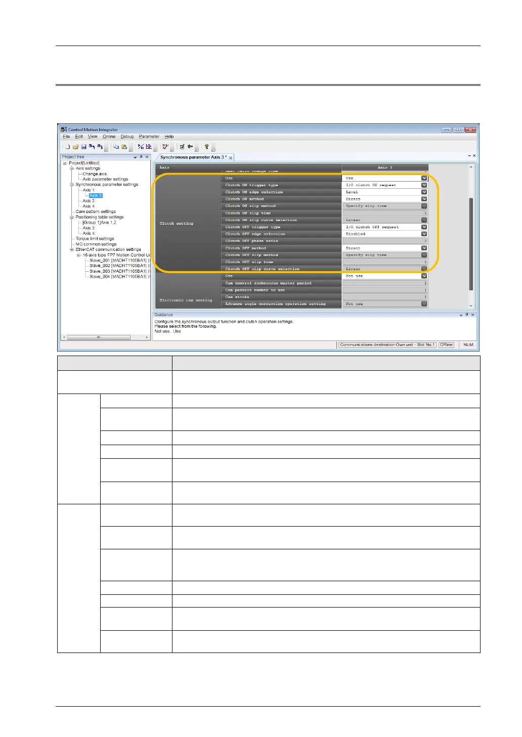
Task: Pin the Project tree panel
Action: (141, 157)
